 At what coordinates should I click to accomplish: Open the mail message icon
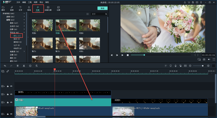click(197, 2)
